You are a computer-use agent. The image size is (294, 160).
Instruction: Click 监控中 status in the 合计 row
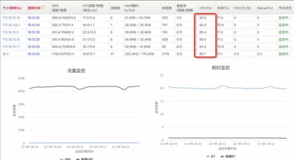(285, 54)
